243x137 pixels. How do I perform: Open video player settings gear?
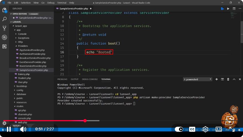coord(205,129)
